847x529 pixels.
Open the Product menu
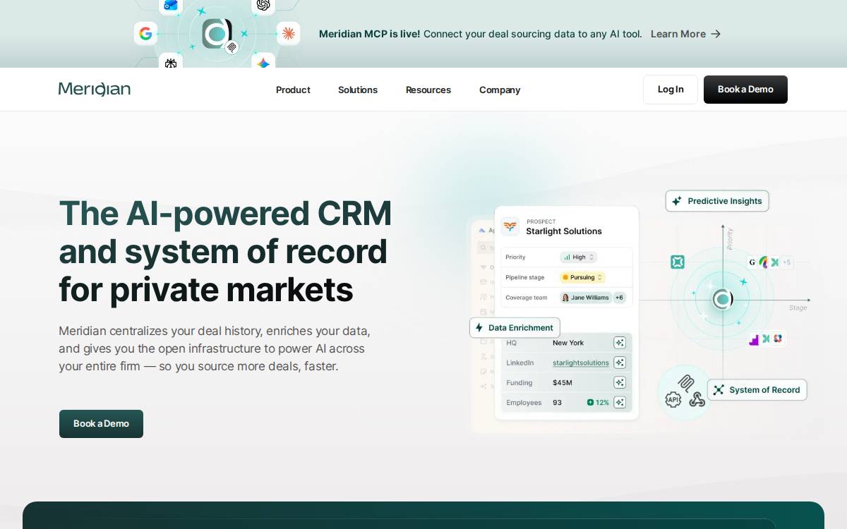(293, 90)
